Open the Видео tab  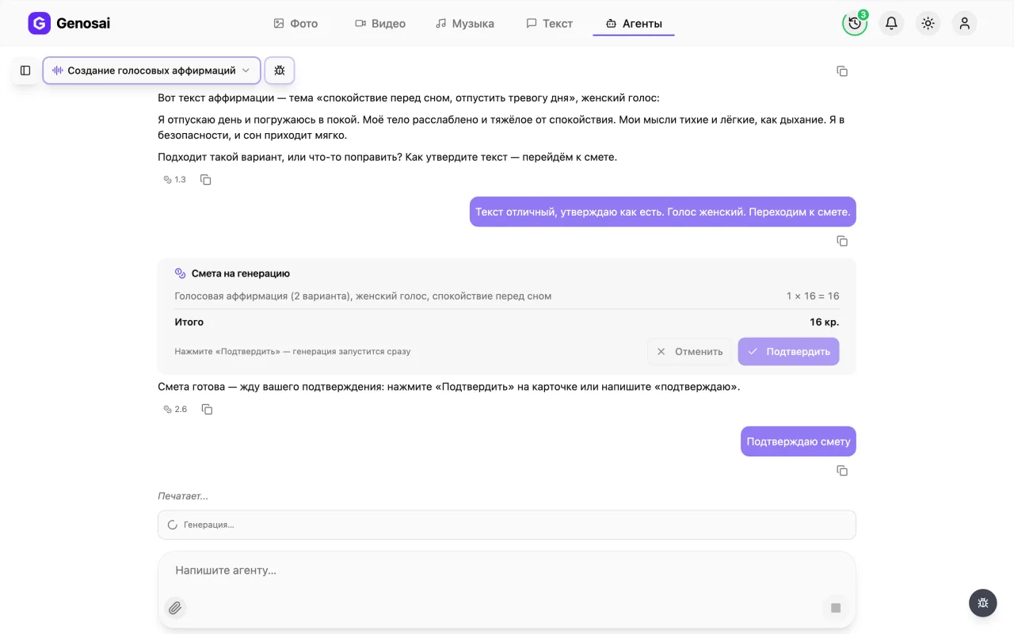[x=380, y=23]
